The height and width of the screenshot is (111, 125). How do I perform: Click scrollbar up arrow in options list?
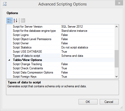(x=116, y=27)
